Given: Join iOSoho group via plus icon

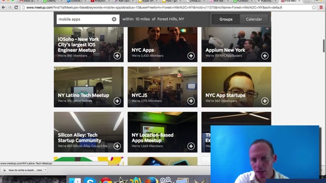Looking at the screenshot, I should tap(117, 55).
